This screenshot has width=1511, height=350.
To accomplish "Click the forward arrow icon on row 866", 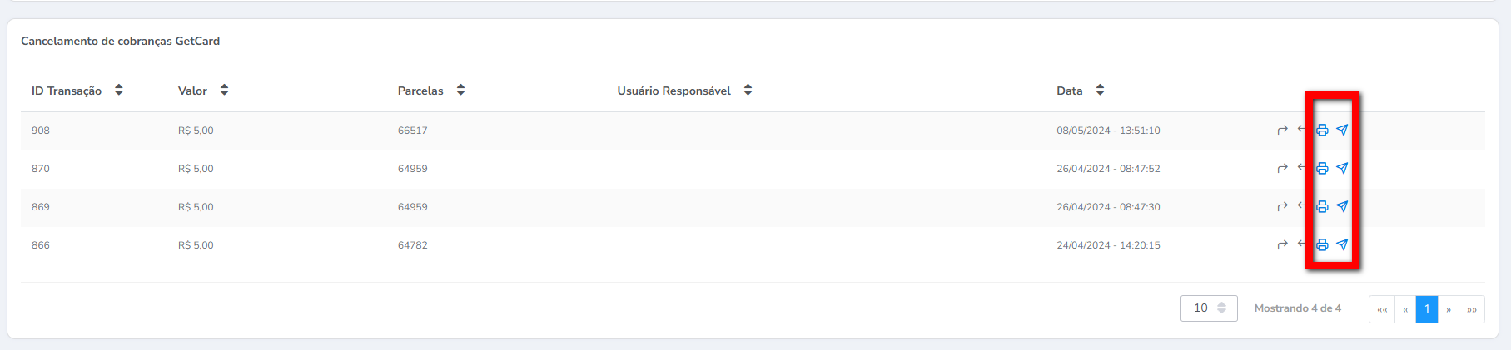I will 1282,244.
